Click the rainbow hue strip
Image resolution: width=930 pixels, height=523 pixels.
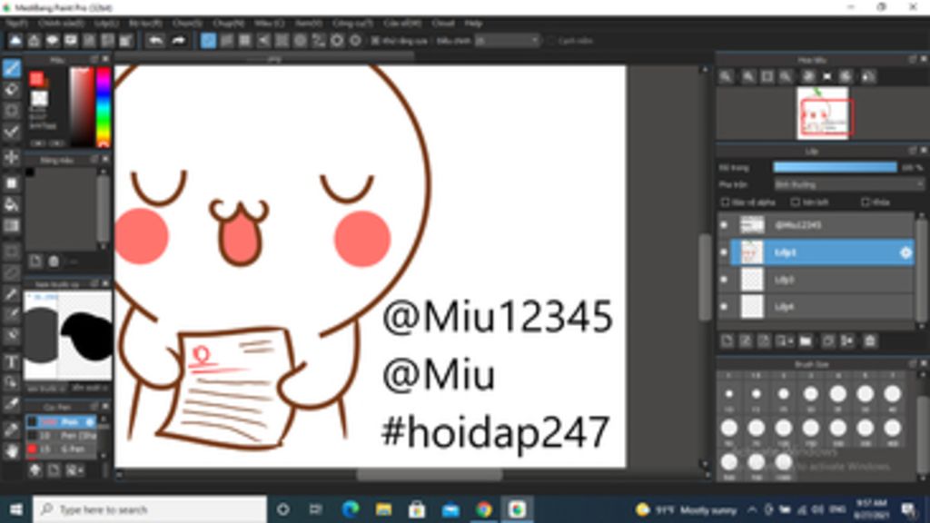[104, 107]
